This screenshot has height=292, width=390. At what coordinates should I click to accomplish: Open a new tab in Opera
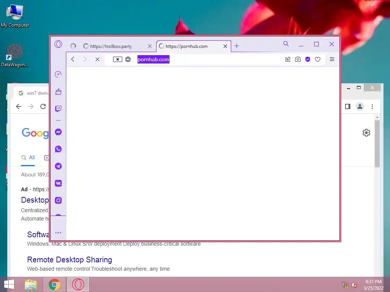pyautogui.click(x=237, y=46)
